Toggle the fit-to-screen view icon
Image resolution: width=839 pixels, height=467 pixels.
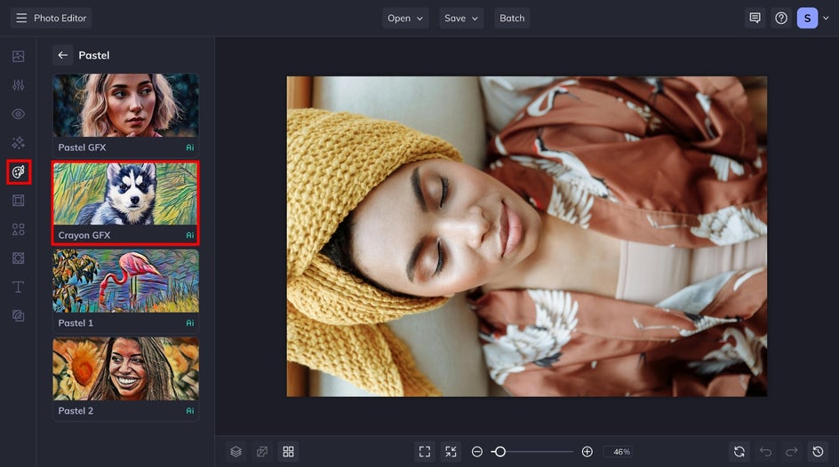pyautogui.click(x=425, y=452)
